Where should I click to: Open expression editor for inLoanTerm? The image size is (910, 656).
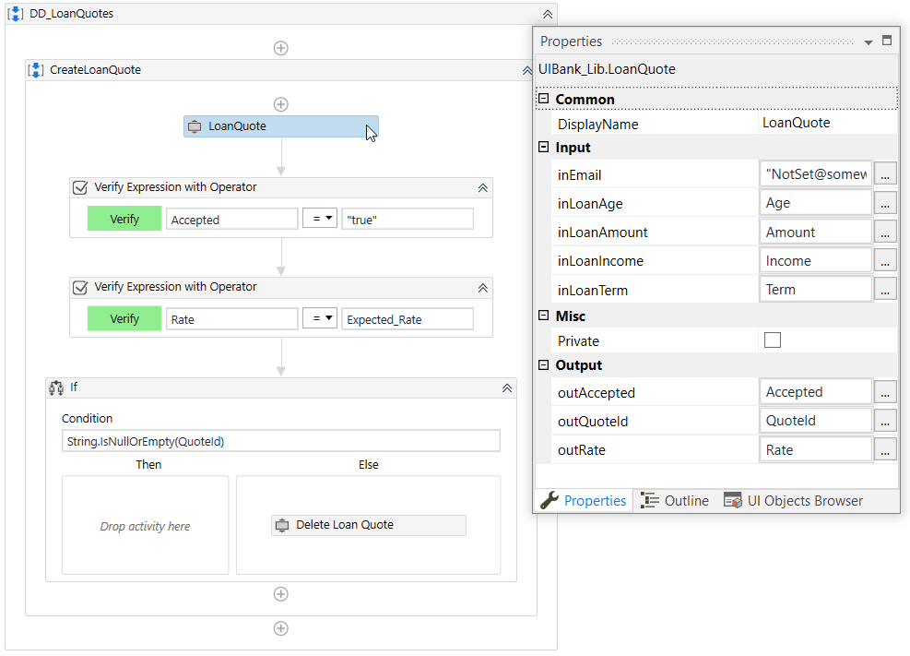tap(885, 290)
